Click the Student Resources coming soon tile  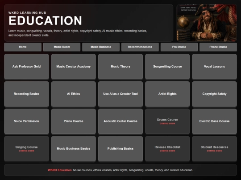click(x=214, y=148)
